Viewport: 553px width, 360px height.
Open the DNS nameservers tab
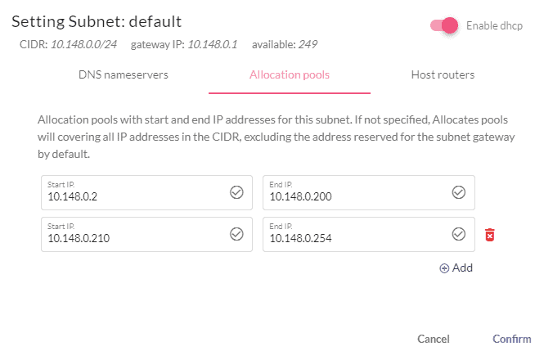[123, 74]
